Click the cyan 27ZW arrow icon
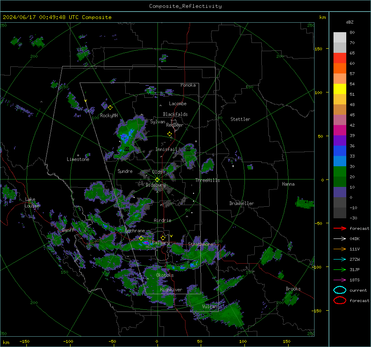Screen dimensions: 371x347 [340, 260]
